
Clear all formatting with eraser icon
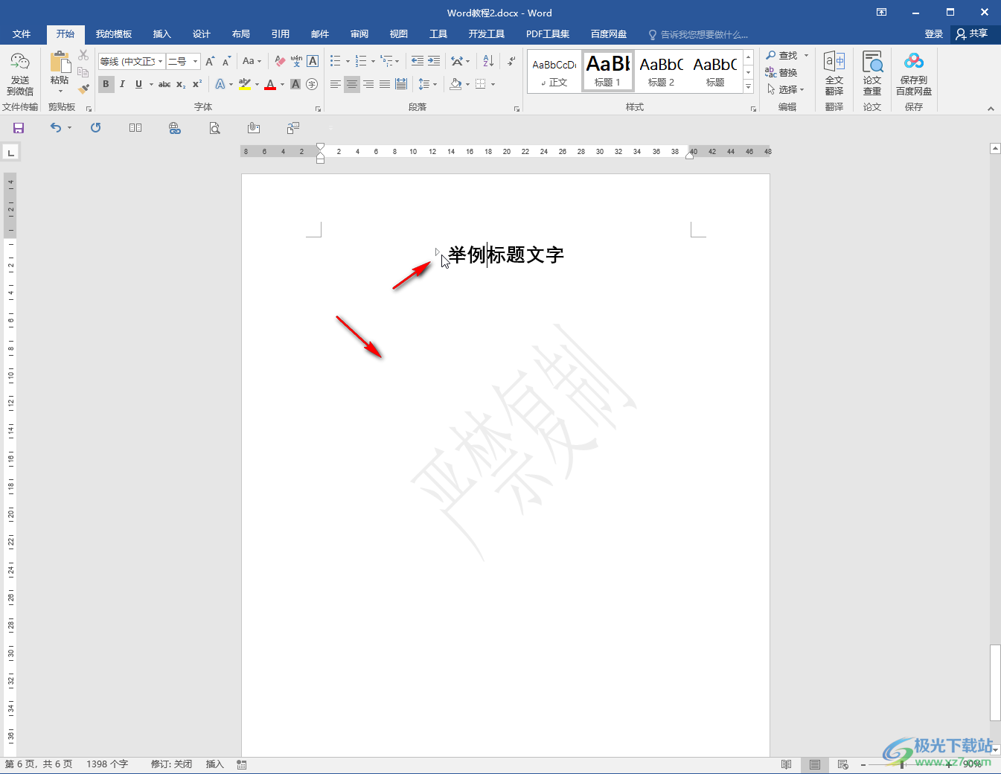click(x=280, y=61)
